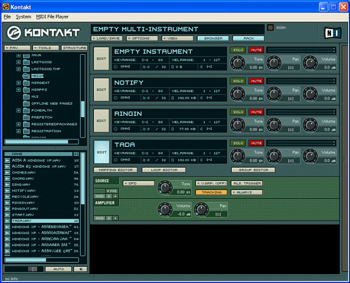
Task: Click the Amplifier Volume knob
Action: (x=165, y=209)
